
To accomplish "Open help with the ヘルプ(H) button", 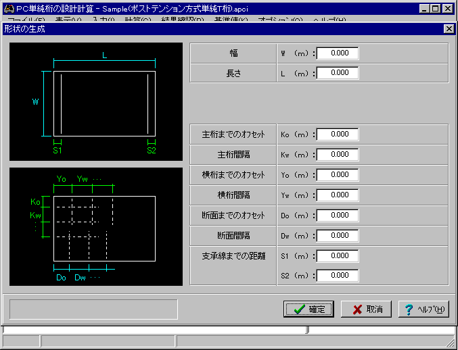I will [424, 309].
